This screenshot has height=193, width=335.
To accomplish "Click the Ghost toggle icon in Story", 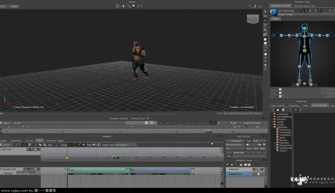I will (70, 145).
